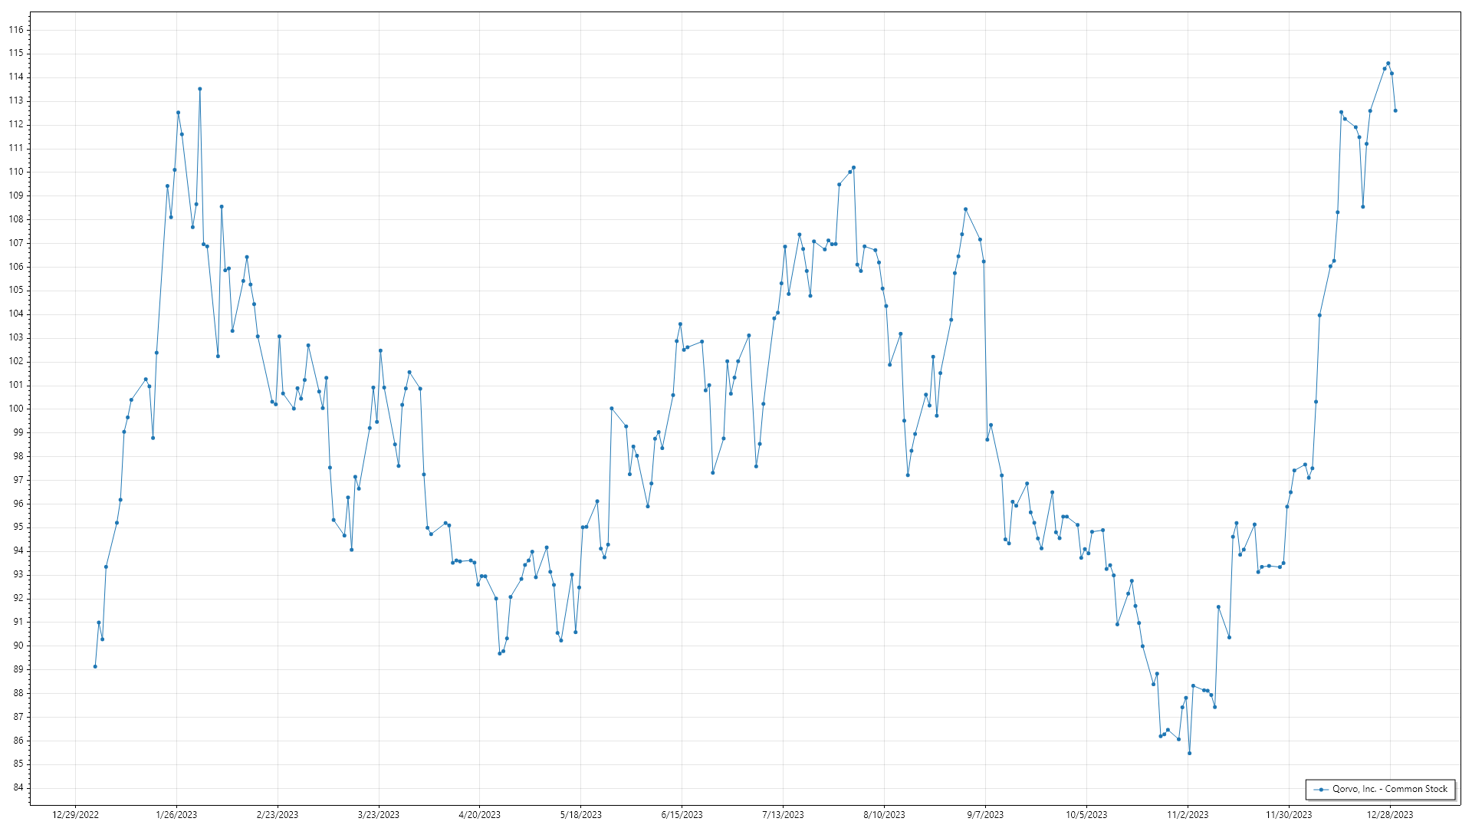
Task: Click the 92 y-axis value label
Action: pyautogui.click(x=18, y=598)
